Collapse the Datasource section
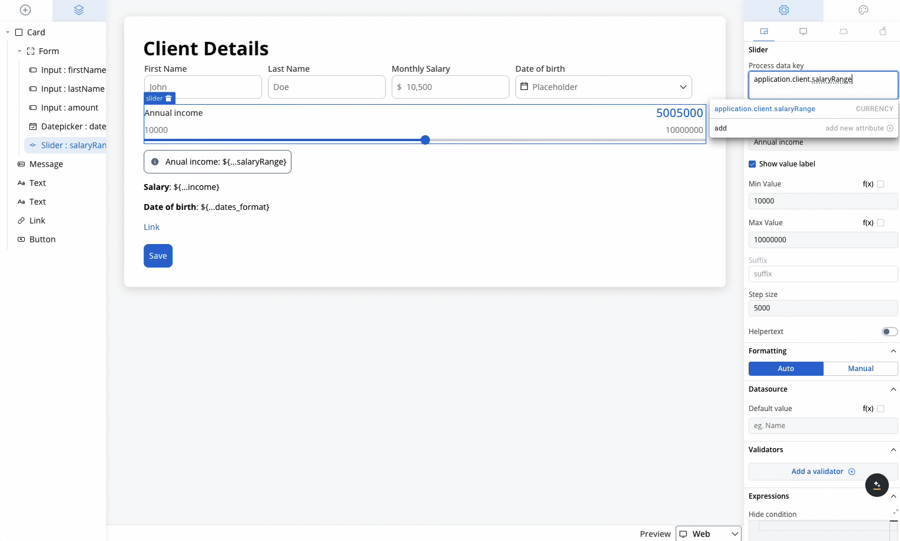 tap(894, 389)
